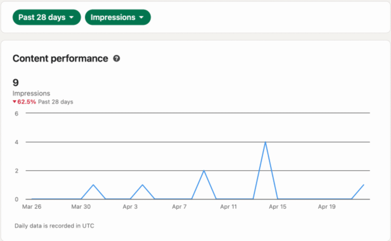Click the help icon beside Content performance
Screen dimensions: 391x241
point(116,59)
